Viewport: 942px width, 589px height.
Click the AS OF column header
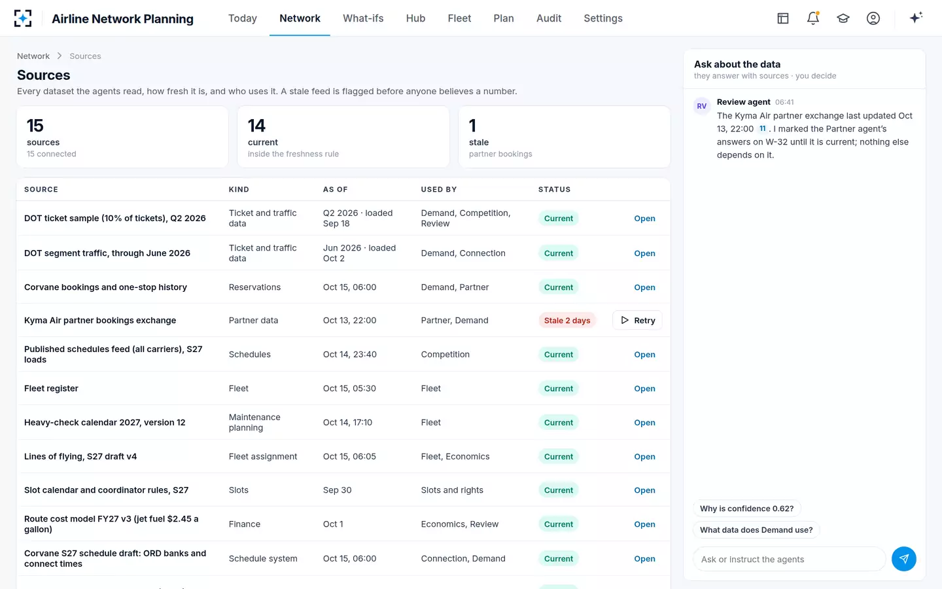point(336,190)
